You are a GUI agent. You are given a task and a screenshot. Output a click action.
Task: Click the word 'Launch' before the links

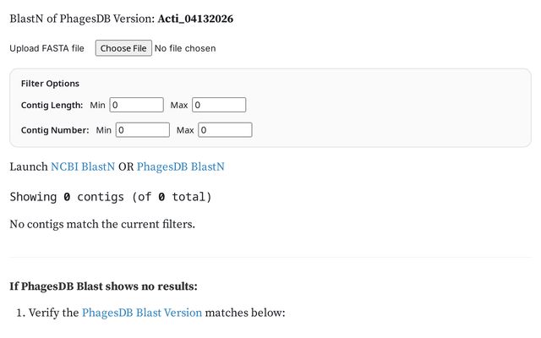point(28,166)
